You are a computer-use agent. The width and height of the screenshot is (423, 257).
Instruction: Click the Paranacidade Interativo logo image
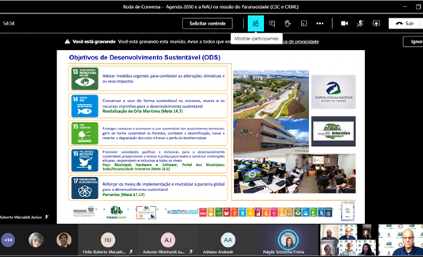[333, 132]
